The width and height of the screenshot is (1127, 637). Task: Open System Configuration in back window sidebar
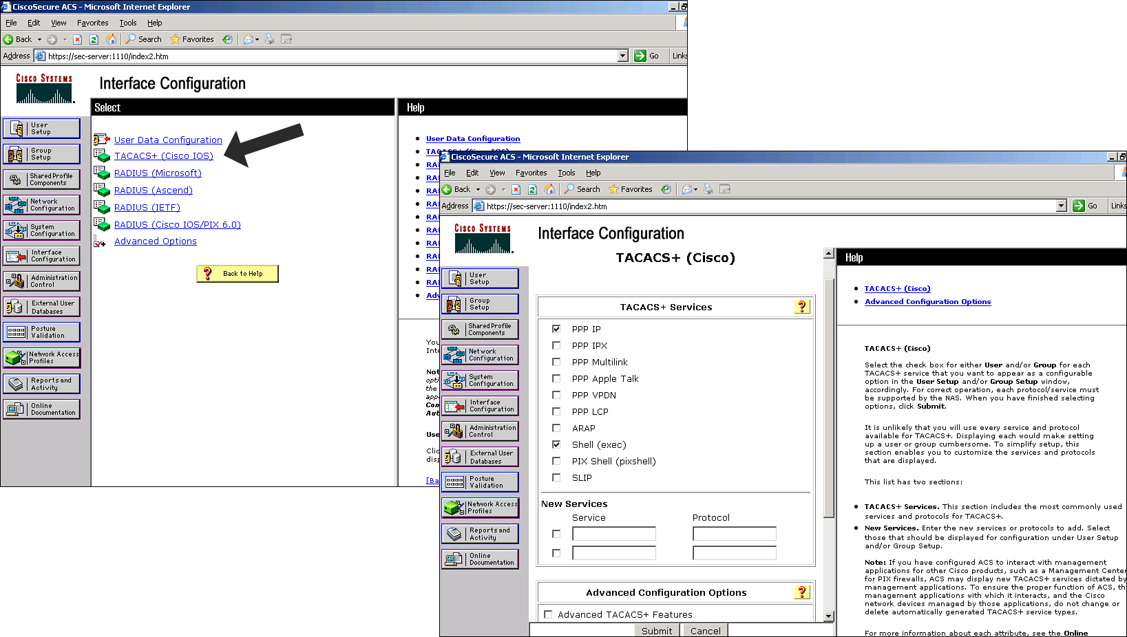coord(41,230)
